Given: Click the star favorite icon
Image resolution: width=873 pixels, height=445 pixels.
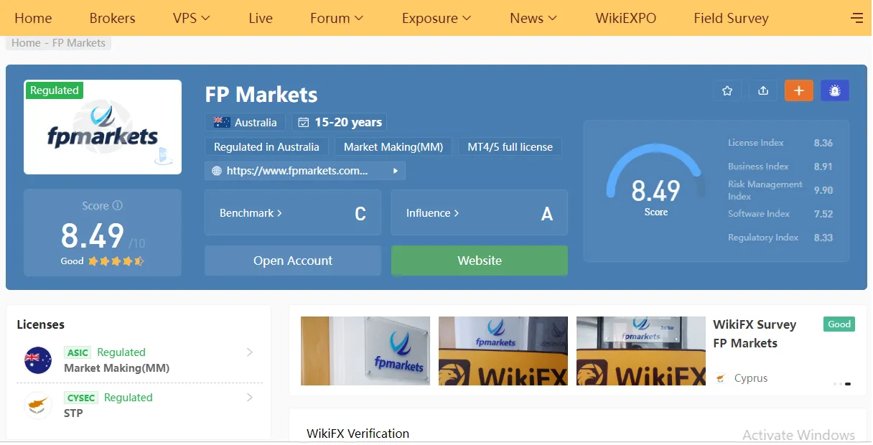Looking at the screenshot, I should 727,90.
